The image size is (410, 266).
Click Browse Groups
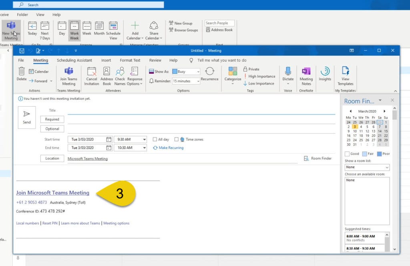[x=183, y=30]
